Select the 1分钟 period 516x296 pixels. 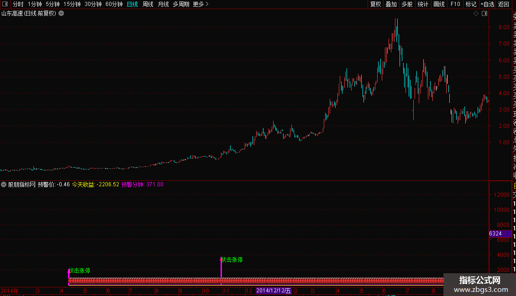35,4
